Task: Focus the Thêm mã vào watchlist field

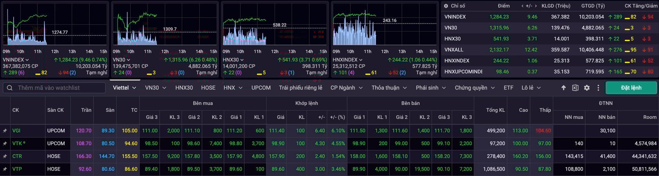Action: (58, 88)
